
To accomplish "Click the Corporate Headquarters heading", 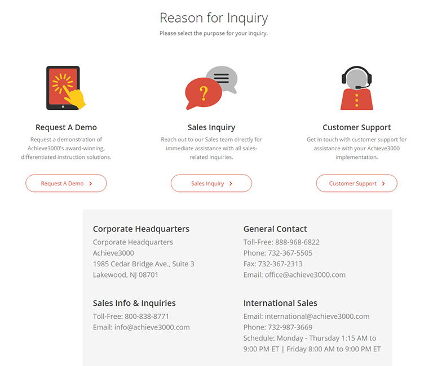I will click(141, 229).
